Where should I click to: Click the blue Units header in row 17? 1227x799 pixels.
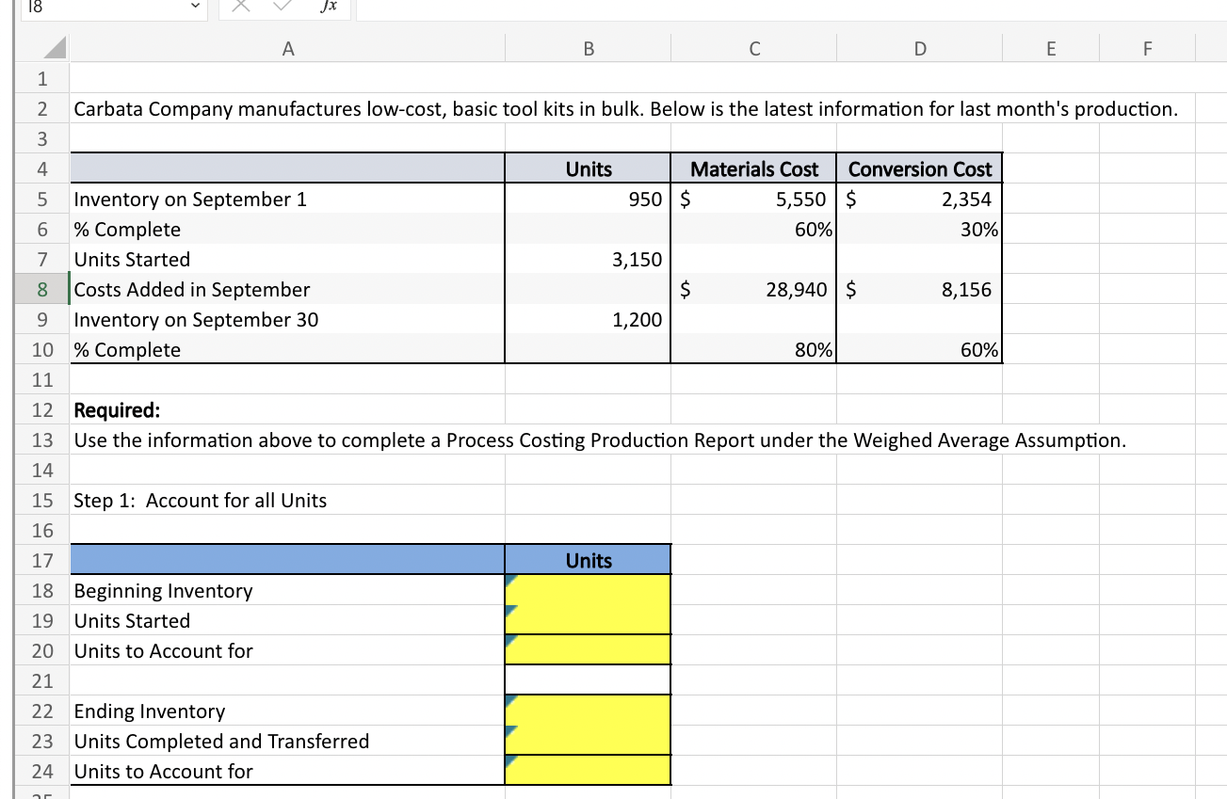point(588,560)
